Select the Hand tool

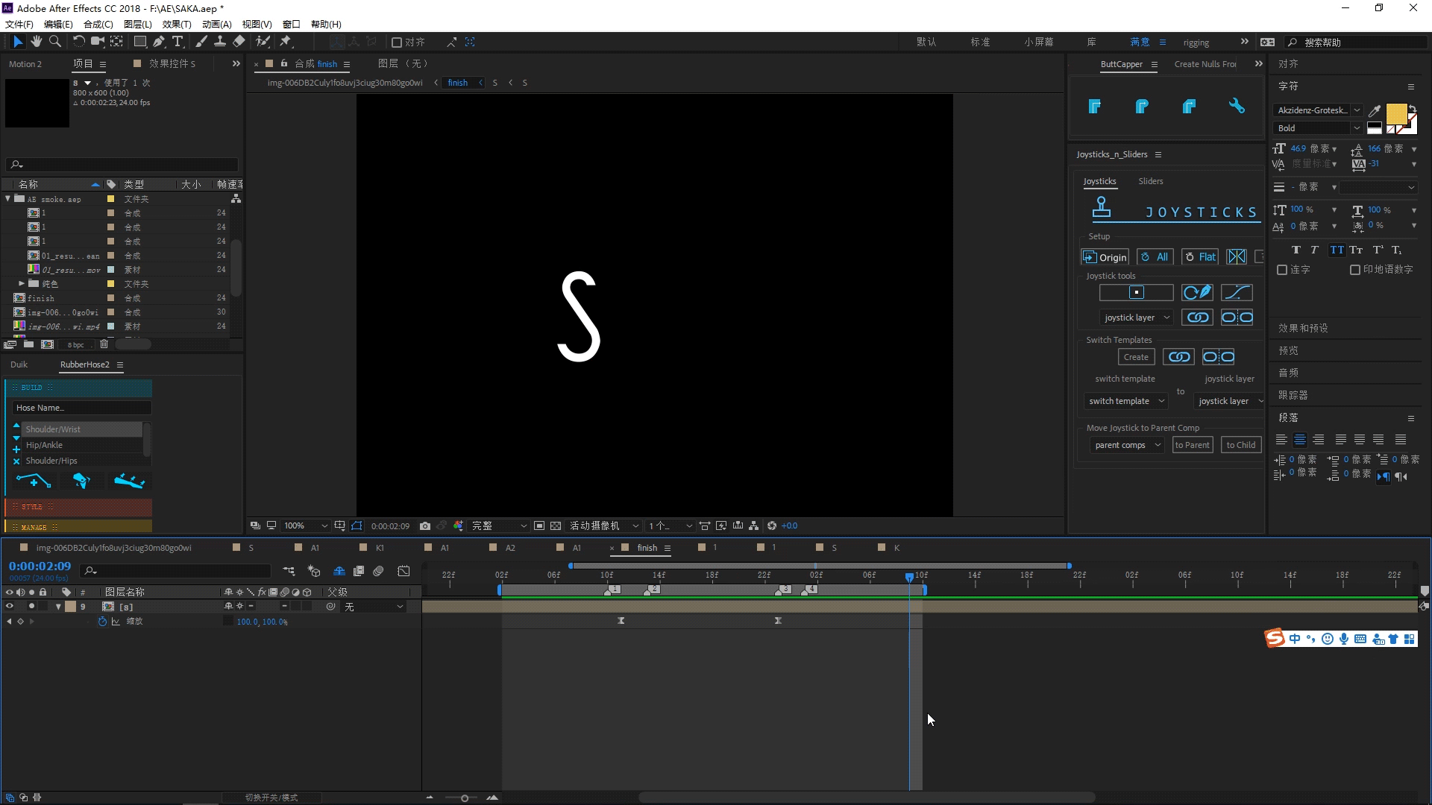point(36,42)
